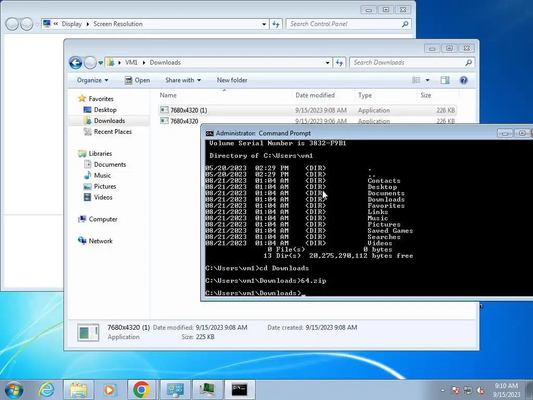Open the Music library
533x400 pixels.
(x=97, y=175)
